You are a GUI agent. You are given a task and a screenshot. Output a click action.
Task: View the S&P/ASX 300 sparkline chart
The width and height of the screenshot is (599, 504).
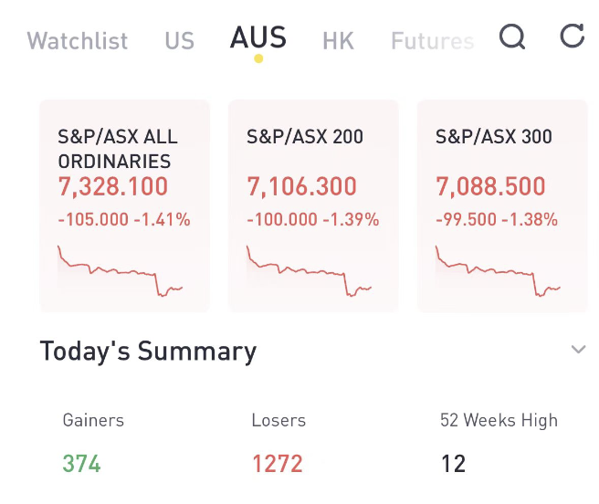499,271
